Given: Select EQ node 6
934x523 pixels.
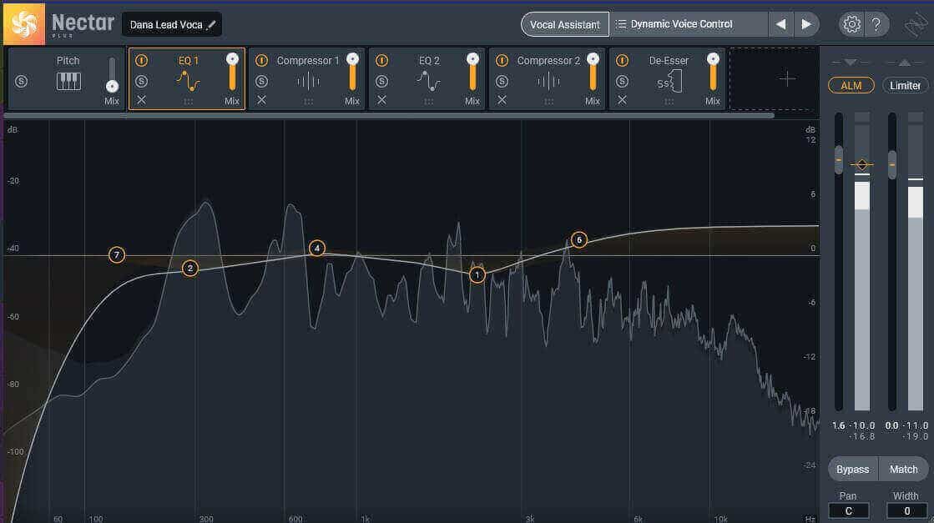Looking at the screenshot, I should click(x=579, y=239).
